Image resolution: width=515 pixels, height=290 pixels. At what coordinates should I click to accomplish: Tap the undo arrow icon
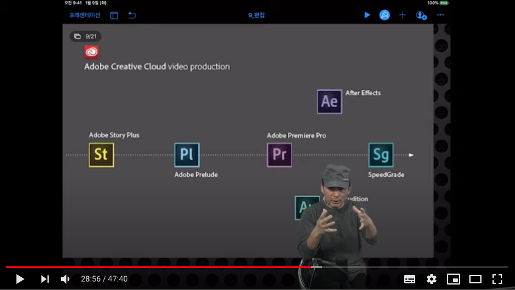tap(132, 15)
